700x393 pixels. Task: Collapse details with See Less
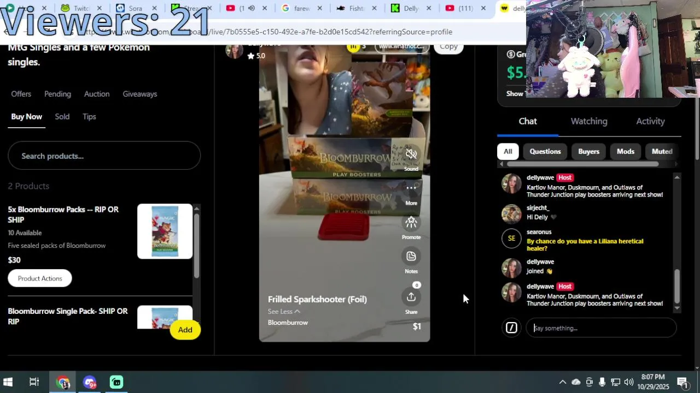[283, 311]
